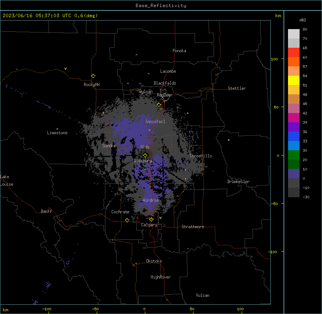Viewport: 322px width, 314px height.
Task: Click the white 80 dBZ legend swatch
Action: pyautogui.click(x=294, y=34)
